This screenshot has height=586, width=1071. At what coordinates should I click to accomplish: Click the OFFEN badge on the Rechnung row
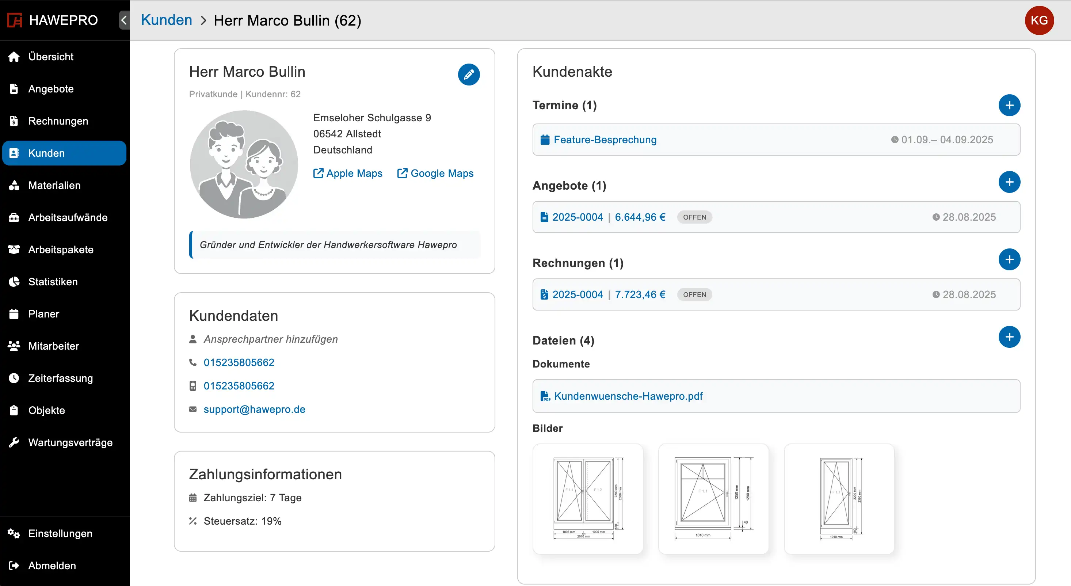[694, 294]
